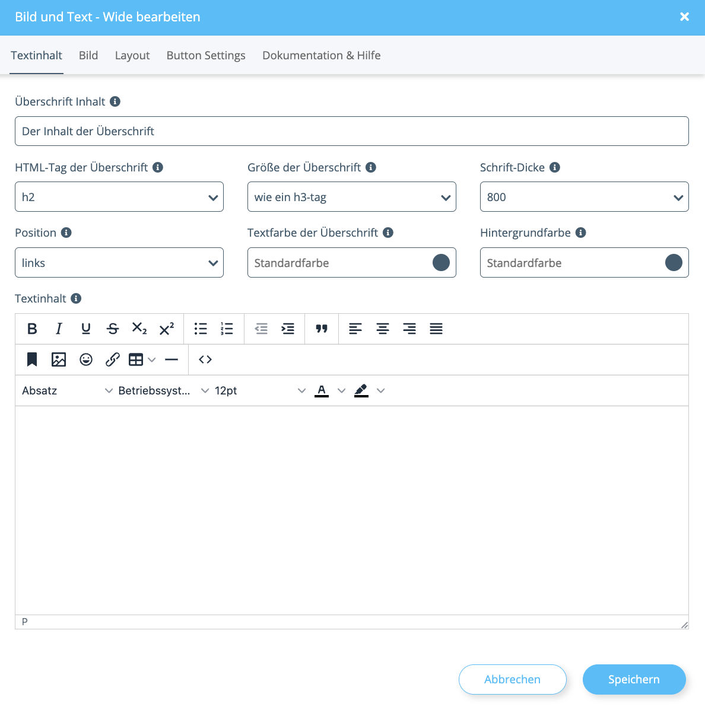Viewport: 705px width, 713px height.
Task: Click the Überschrift Inhalt text field
Action: coord(352,131)
